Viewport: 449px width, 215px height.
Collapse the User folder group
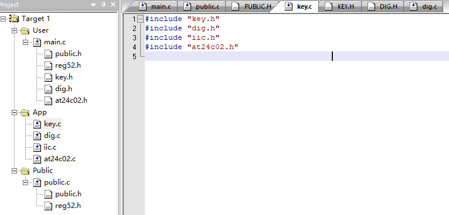(14, 30)
